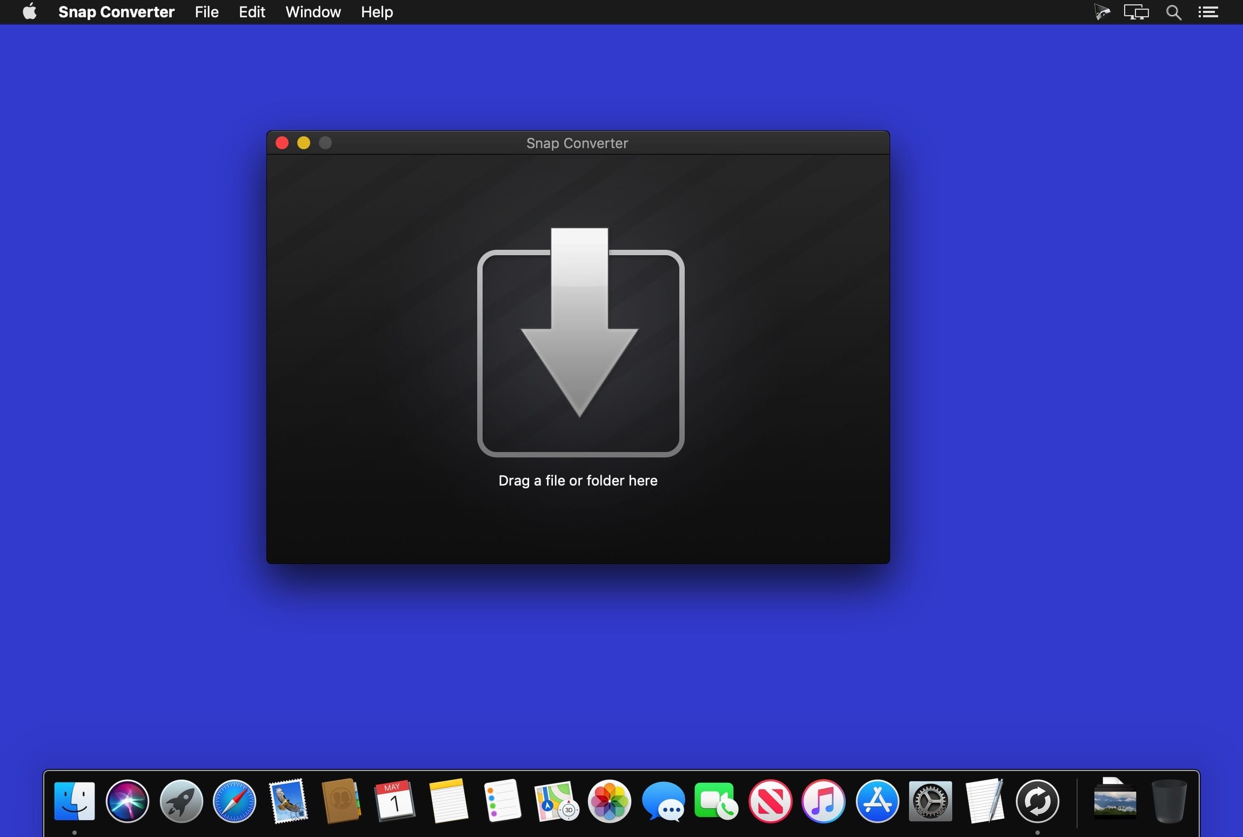The image size is (1243, 837).
Task: Open Photos pinwheel icon in dock
Action: click(x=609, y=801)
